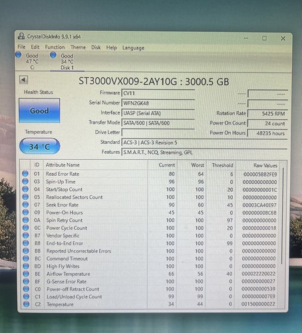
Task: Click the Raw Values column header
Action: coord(257,166)
